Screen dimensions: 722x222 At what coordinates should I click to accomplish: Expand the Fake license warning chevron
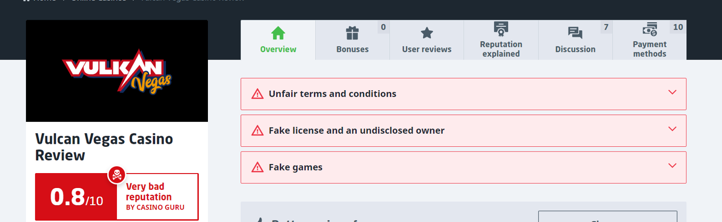click(x=672, y=129)
